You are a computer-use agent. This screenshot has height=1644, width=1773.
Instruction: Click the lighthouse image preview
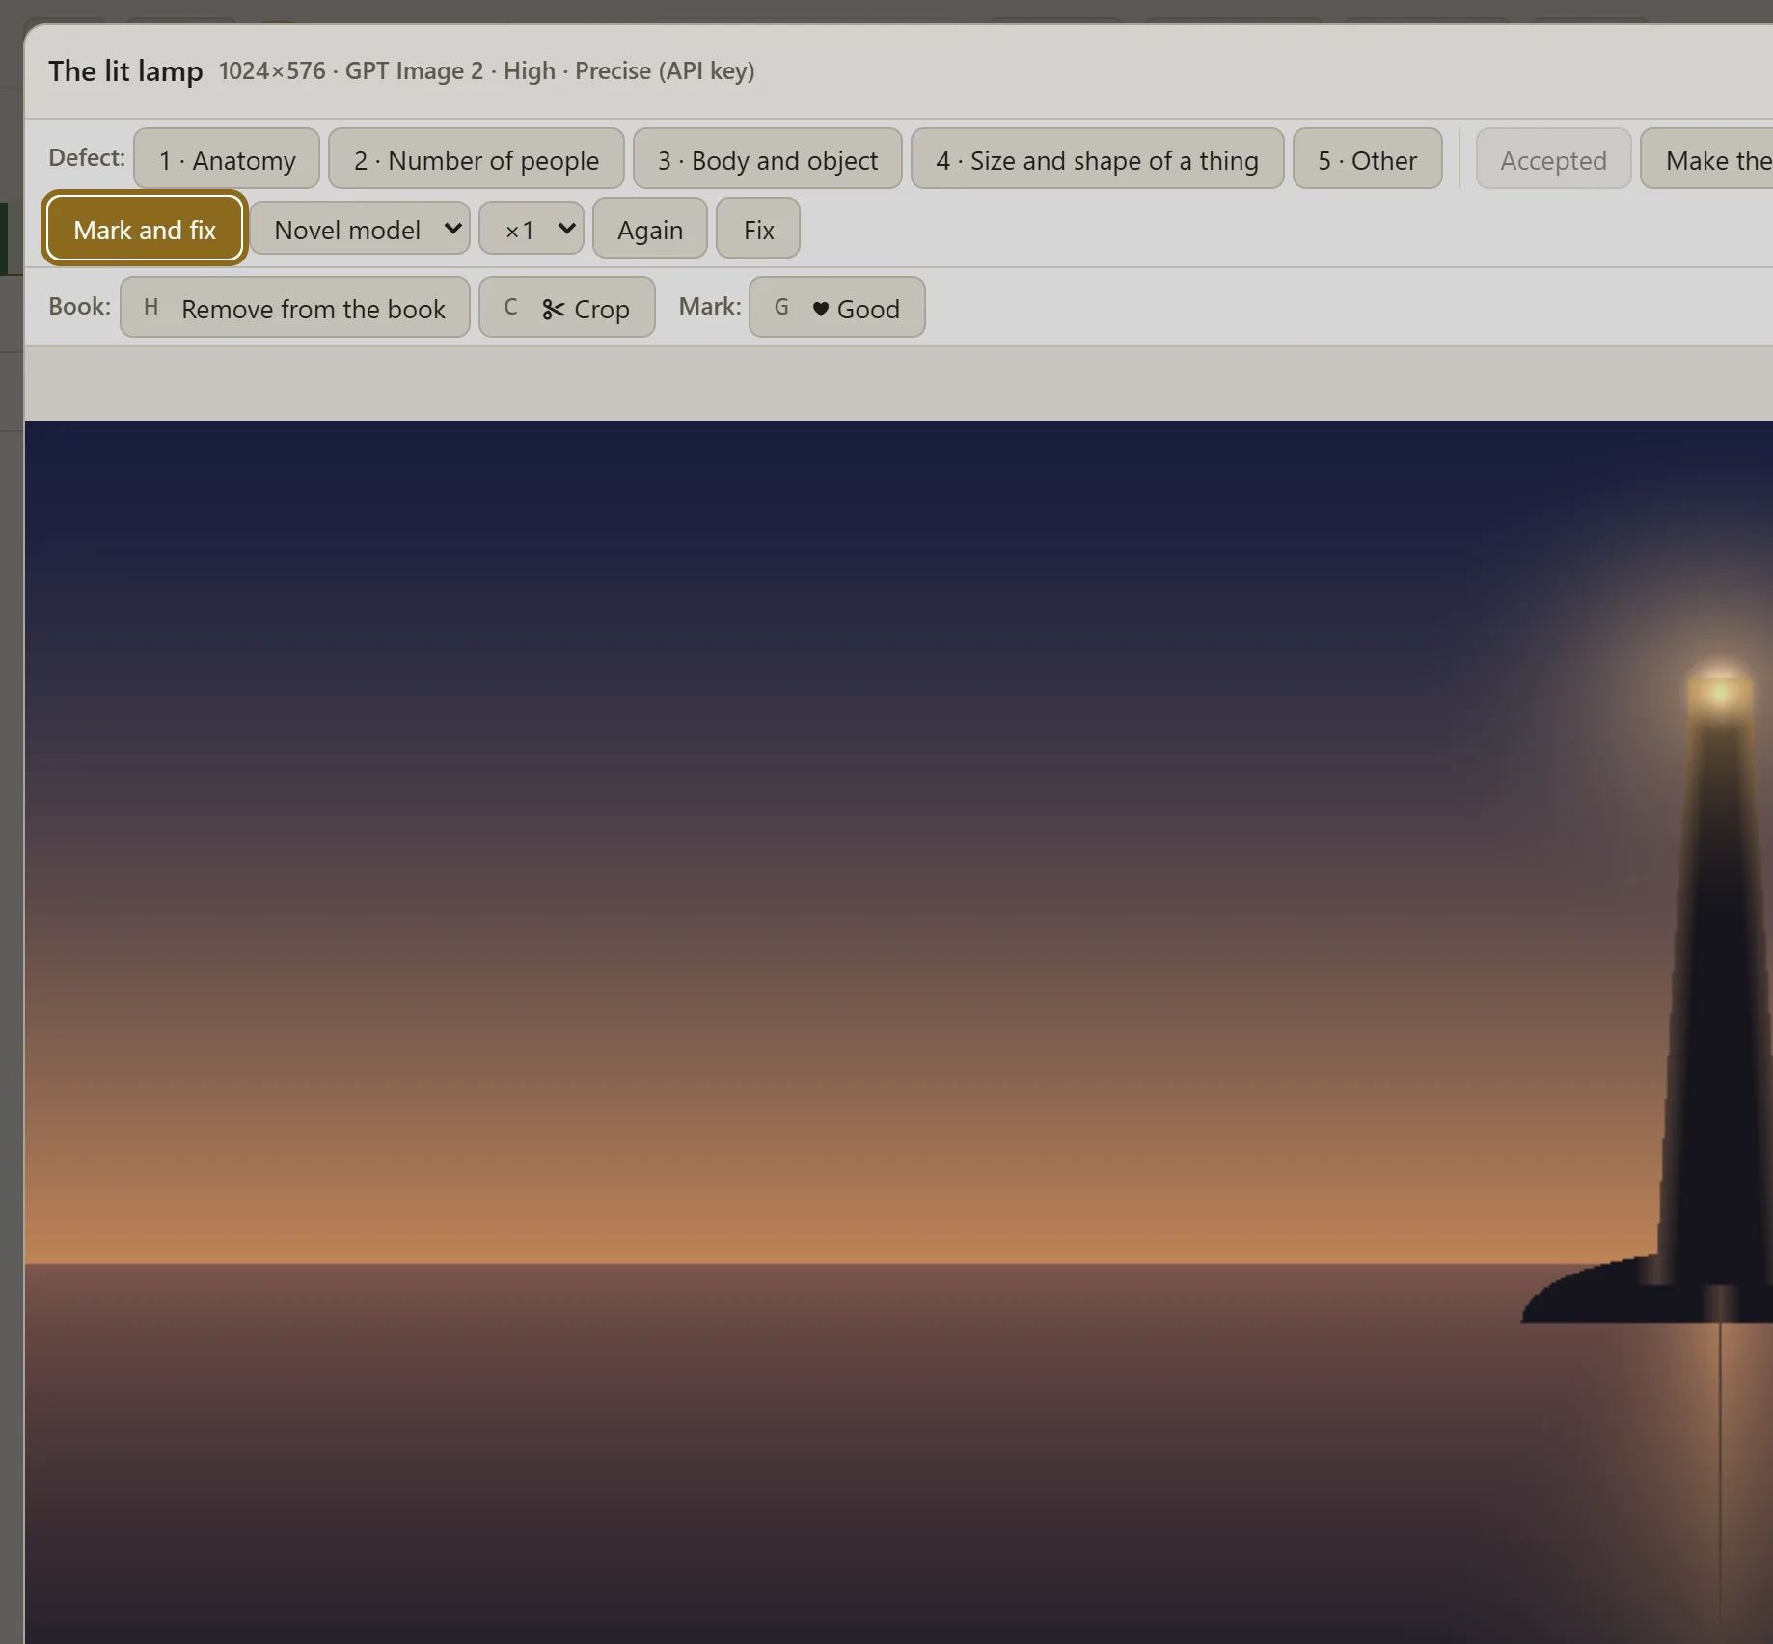point(898,1031)
